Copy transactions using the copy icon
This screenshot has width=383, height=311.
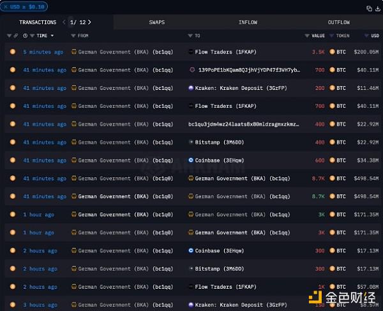[369, 9]
